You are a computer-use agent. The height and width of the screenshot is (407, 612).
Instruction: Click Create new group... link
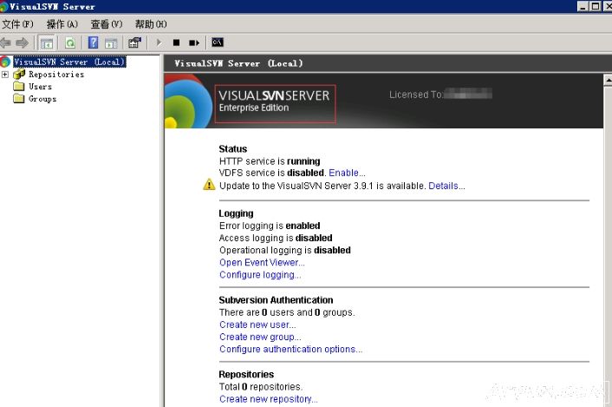point(260,337)
